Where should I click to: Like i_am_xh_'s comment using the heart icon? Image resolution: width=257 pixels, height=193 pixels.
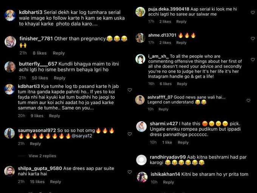point(253,59)
